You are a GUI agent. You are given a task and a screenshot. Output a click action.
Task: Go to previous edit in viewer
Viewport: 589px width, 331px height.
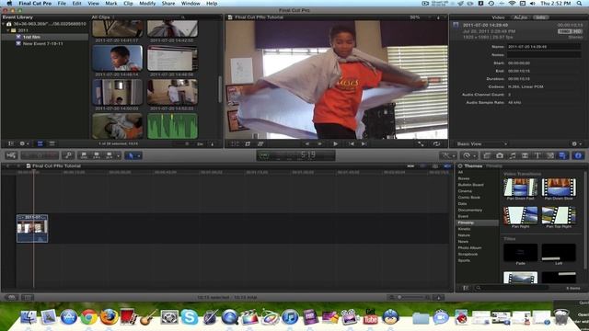click(x=351, y=143)
